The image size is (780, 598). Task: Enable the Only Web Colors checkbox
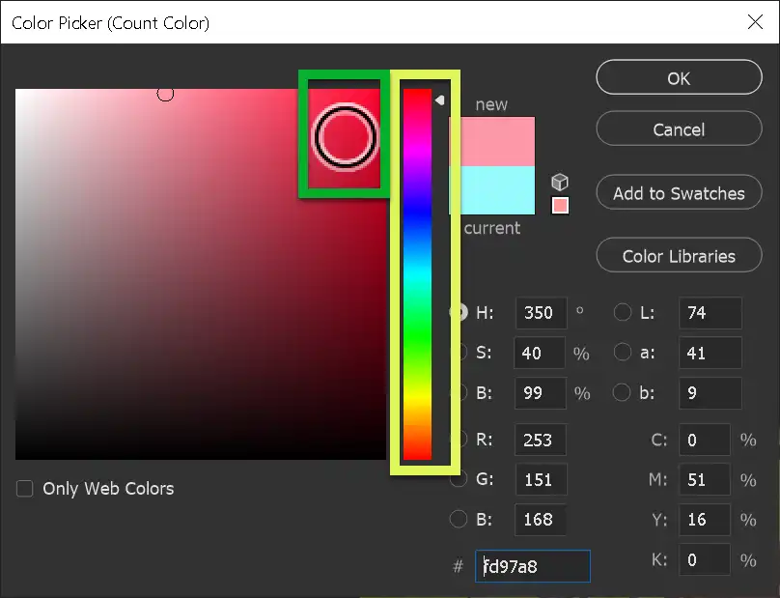[x=24, y=489]
